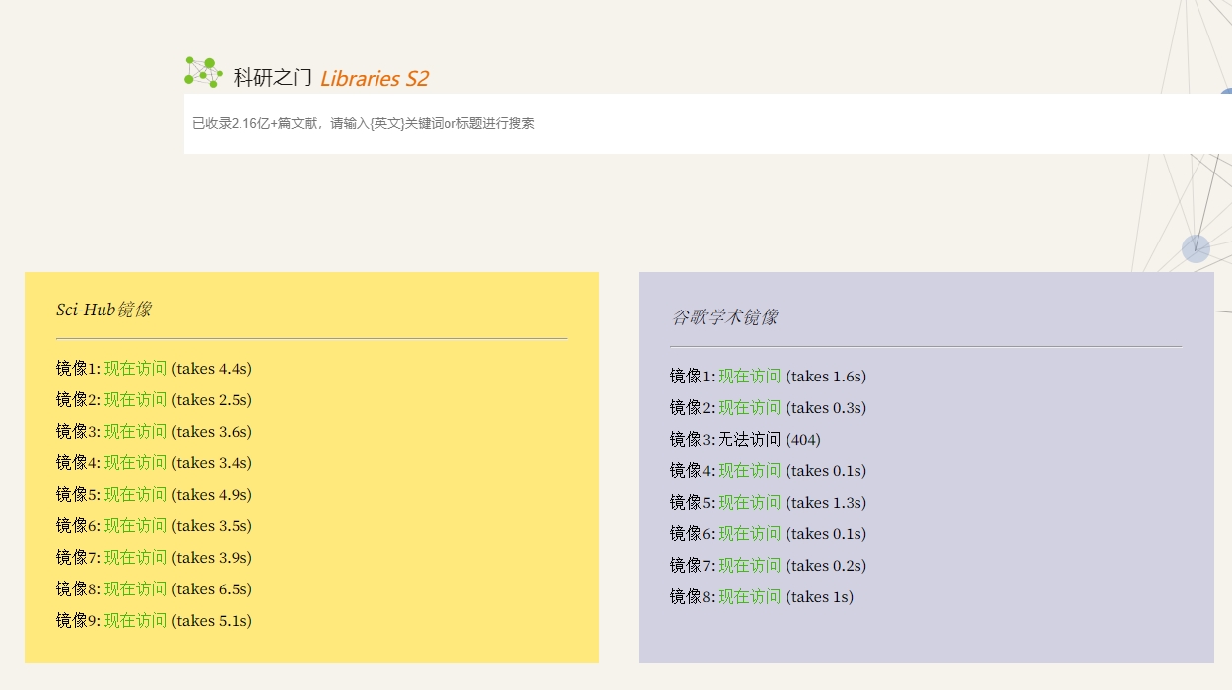Go to Sci-Hub mirror 5
1232x690 pixels.
[x=136, y=495]
